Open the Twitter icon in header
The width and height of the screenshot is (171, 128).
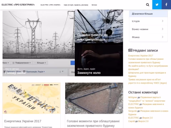[x=157, y=5]
